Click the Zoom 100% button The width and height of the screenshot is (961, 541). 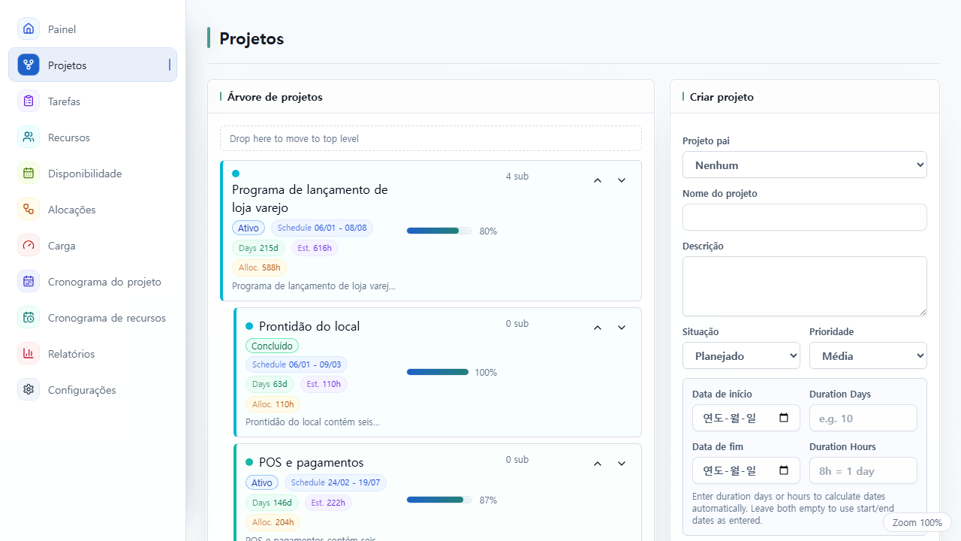(x=917, y=522)
